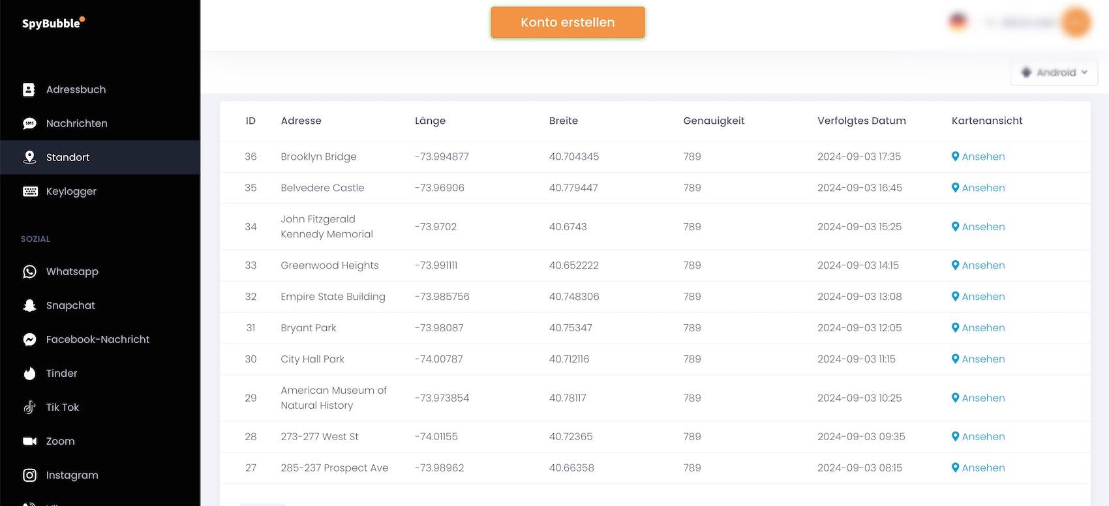
Task: Open the Keylogger section
Action: (x=100, y=191)
